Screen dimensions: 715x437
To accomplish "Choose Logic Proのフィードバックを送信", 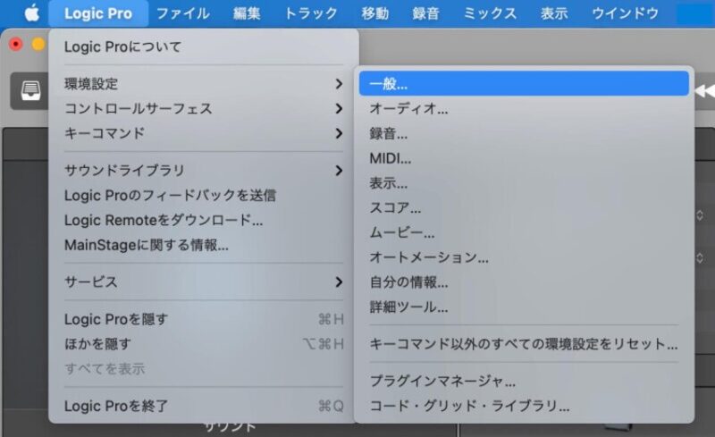I will point(204,195).
